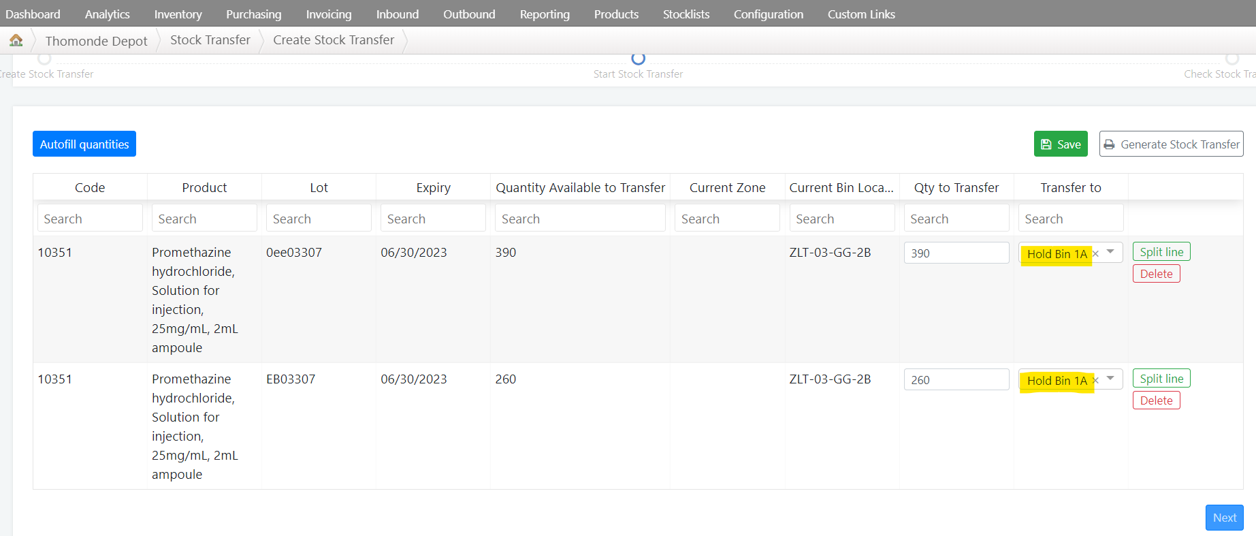Open the Custom Links menu
The image size is (1256, 536).
(x=861, y=14)
